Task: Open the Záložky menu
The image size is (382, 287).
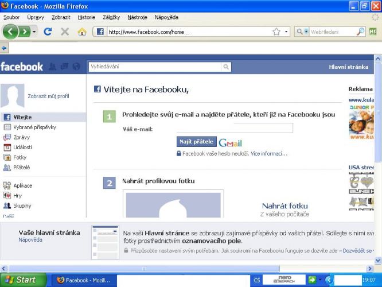Action: [111, 17]
